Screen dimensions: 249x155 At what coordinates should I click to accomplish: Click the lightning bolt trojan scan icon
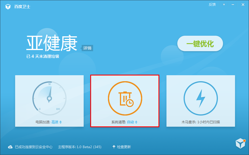click(x=200, y=98)
